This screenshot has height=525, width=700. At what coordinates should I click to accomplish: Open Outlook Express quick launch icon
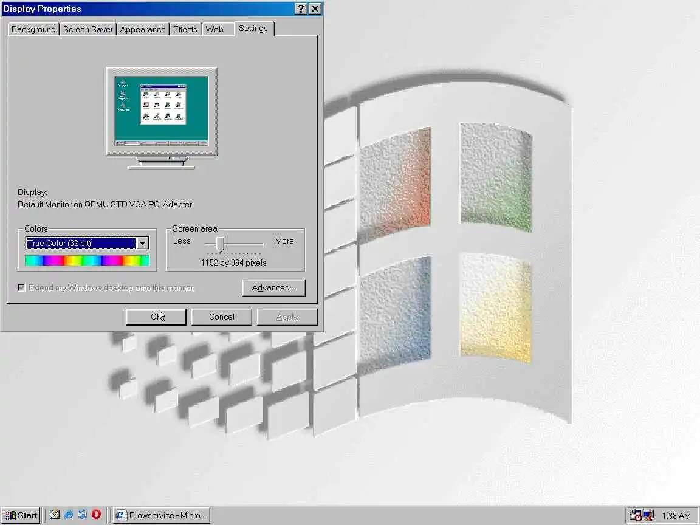click(82, 515)
